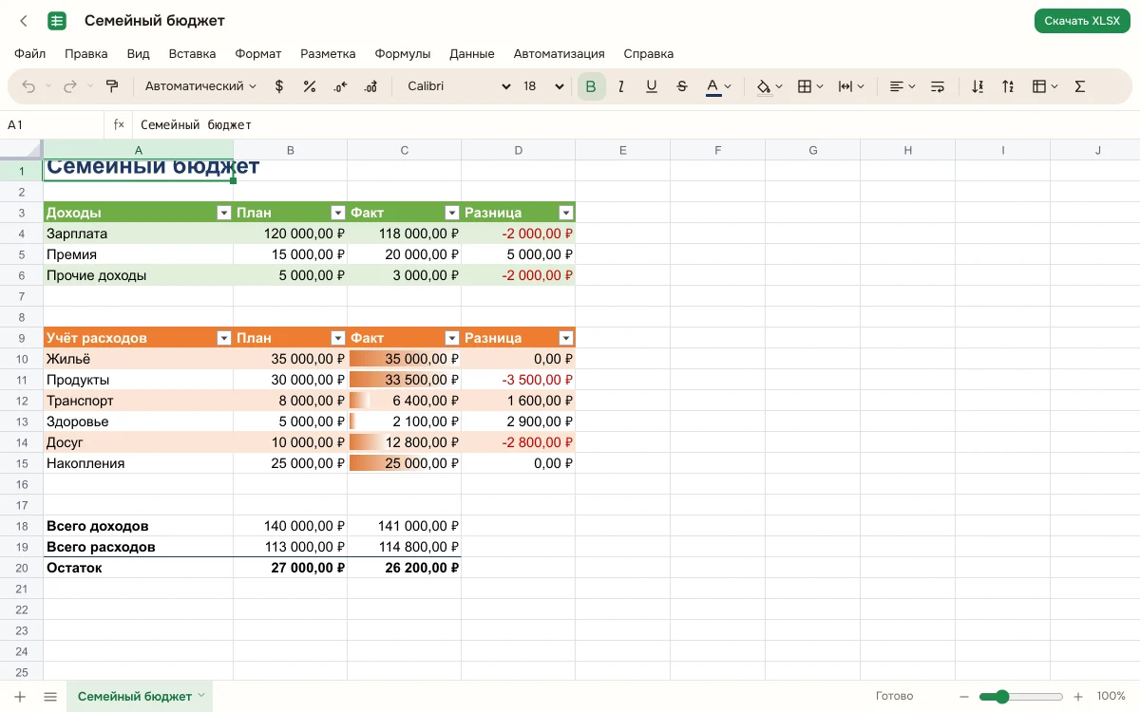Viewport: 1140px width, 712px height.
Task: Open the Calibri font dropdown
Action: (x=460, y=86)
